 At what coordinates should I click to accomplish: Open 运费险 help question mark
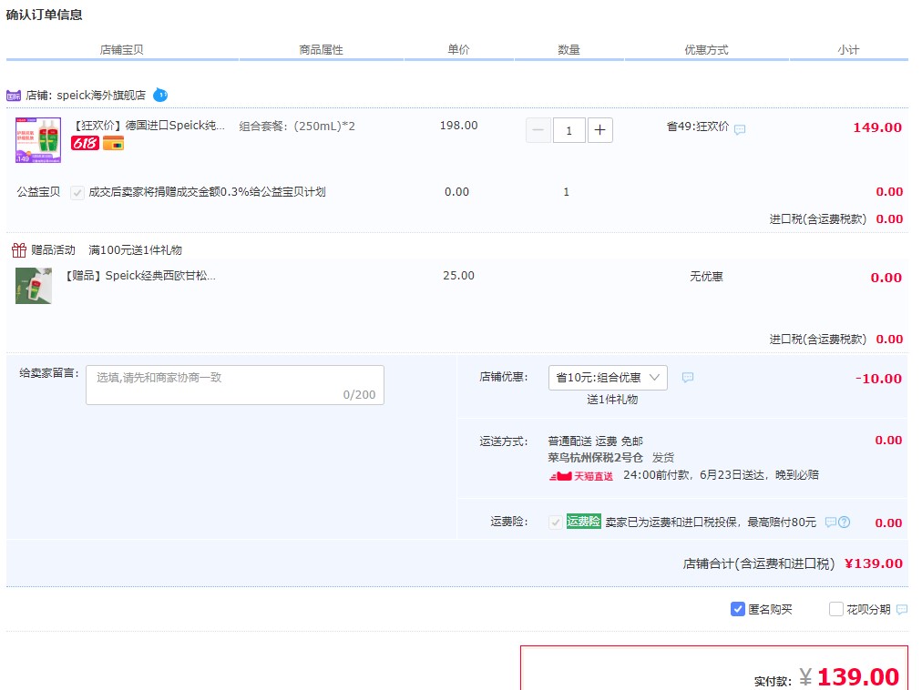pos(844,522)
